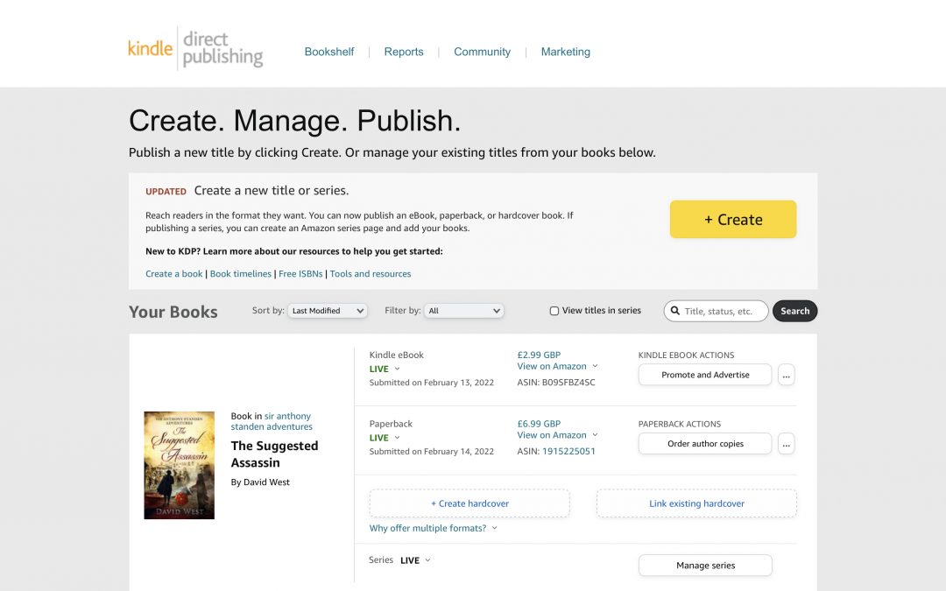Screen dimensions: 946x591
Task: Expand the Why offer multiple formats chevron
Action: 495,528
